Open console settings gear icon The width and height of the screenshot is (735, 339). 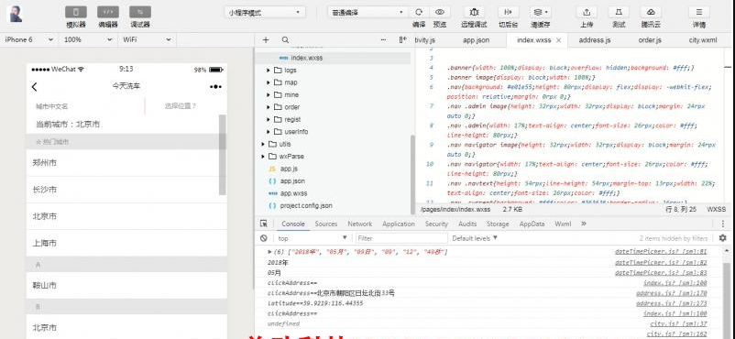pyautogui.click(x=722, y=238)
